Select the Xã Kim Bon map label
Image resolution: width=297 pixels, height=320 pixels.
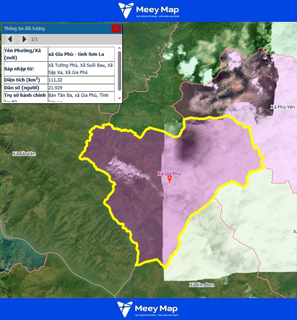tap(202, 285)
